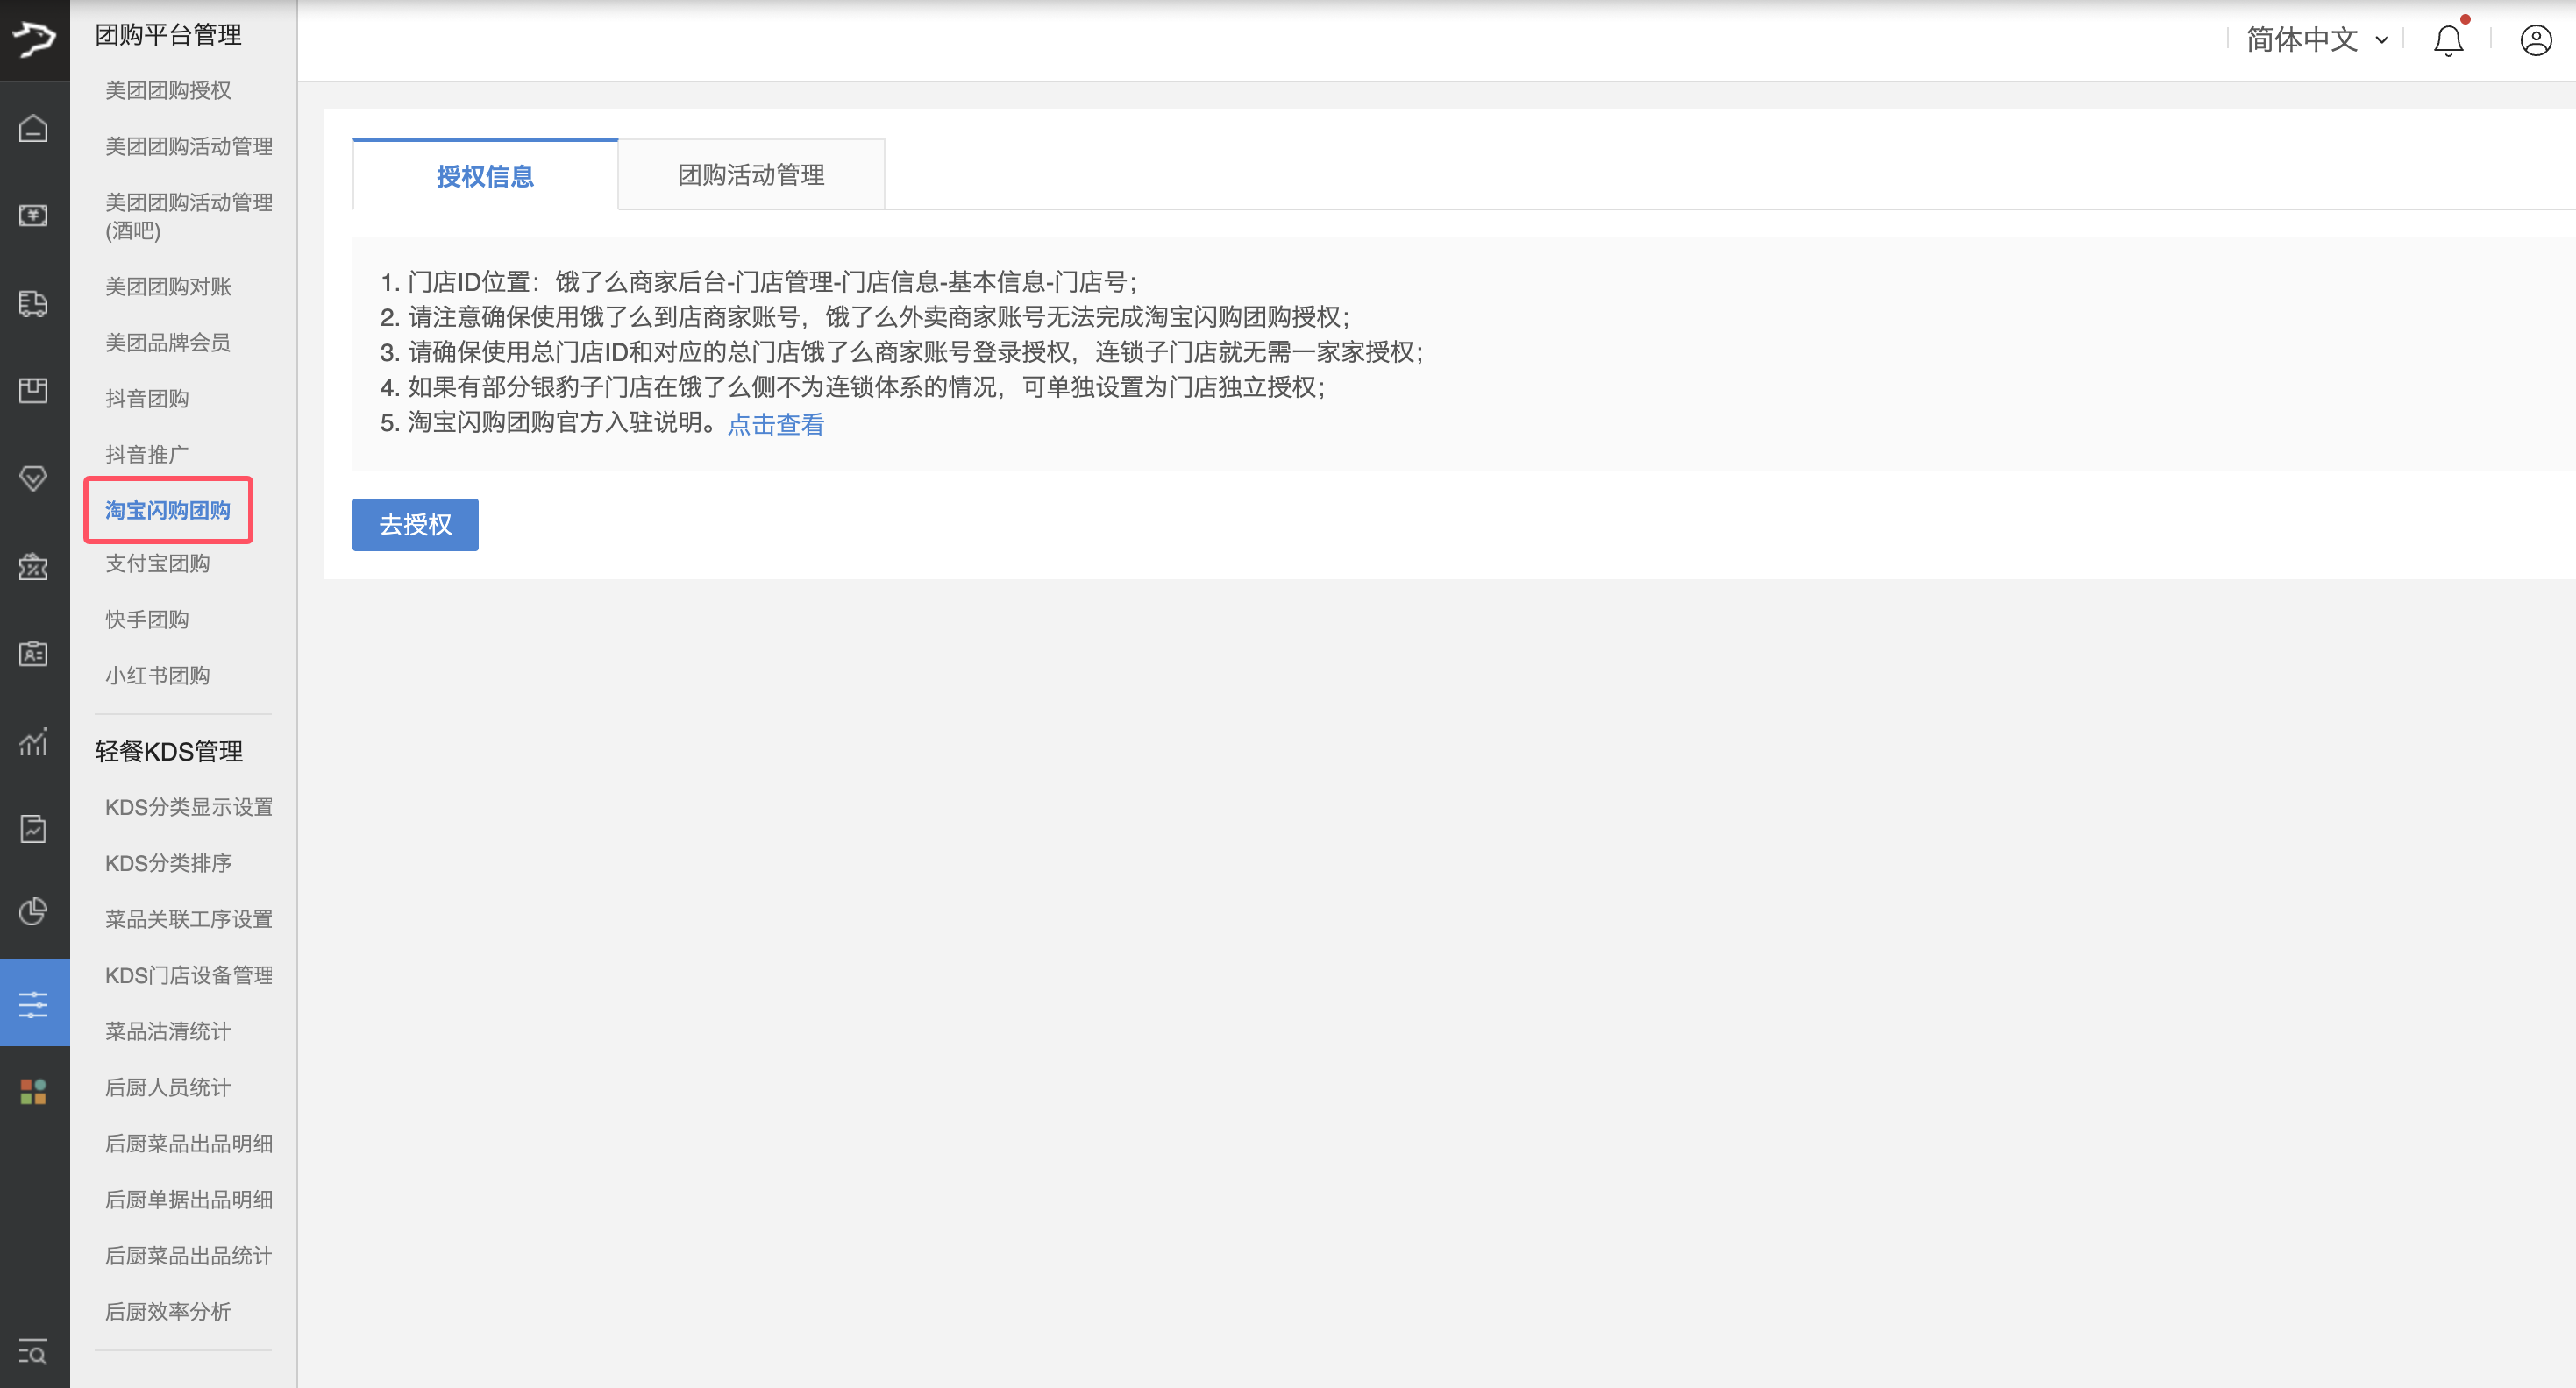Click the menu search icon at bottom
The width and height of the screenshot is (2576, 1388).
tap(33, 1352)
